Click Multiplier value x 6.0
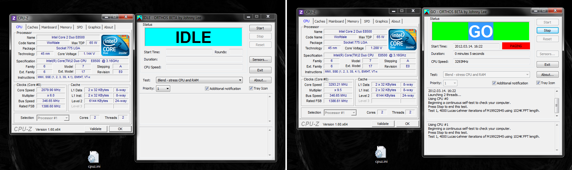This screenshot has width=572, height=170. (x=51, y=96)
